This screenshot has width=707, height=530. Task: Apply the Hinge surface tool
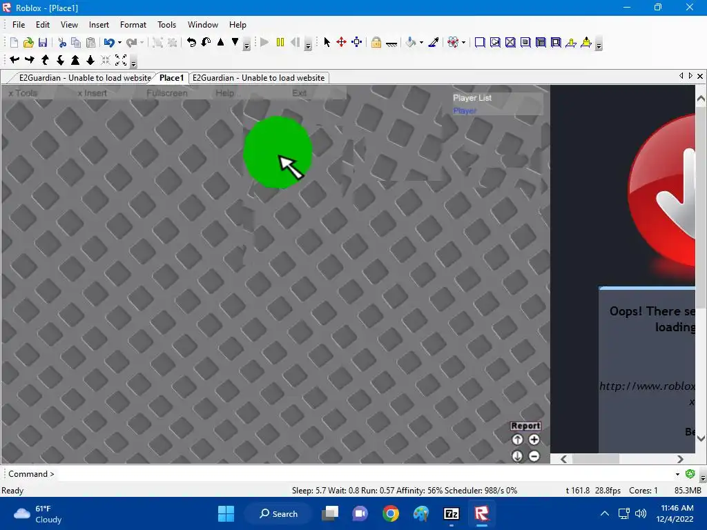[571, 42]
